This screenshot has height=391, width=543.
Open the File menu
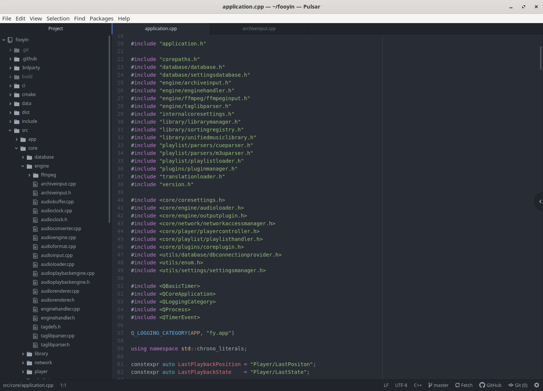coord(7,18)
